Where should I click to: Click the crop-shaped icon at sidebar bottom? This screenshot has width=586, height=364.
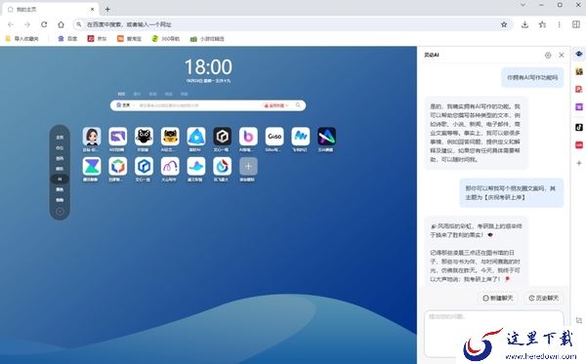579,320
